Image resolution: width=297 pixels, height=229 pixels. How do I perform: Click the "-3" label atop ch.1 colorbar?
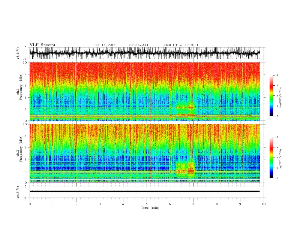pos(277,75)
